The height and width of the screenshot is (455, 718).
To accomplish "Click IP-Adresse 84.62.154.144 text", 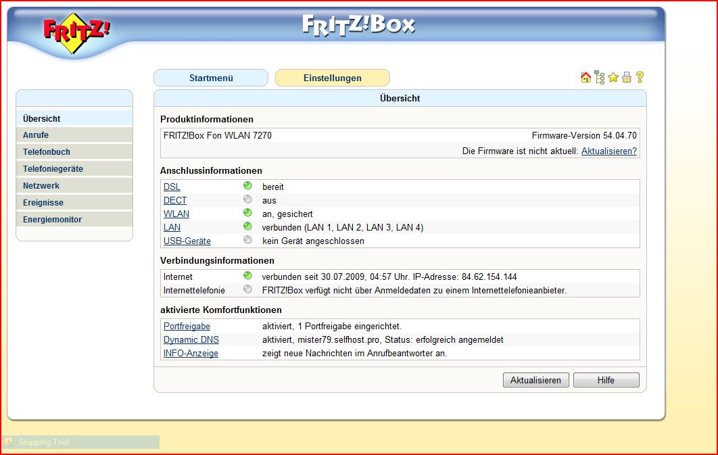I will tap(464, 277).
